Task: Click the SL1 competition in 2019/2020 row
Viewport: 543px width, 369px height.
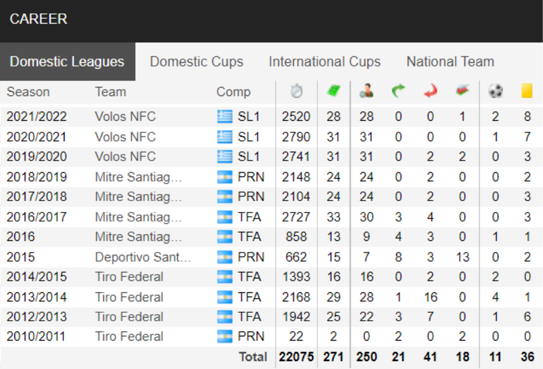Action: point(249,157)
